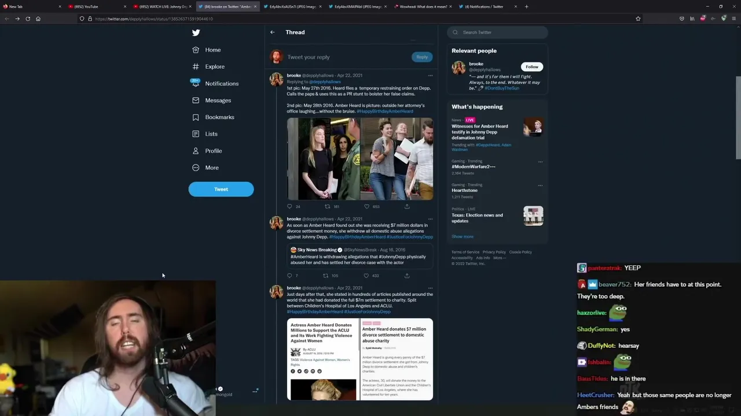Click the Search Twitter box
This screenshot has width=741, height=416.
point(498,32)
